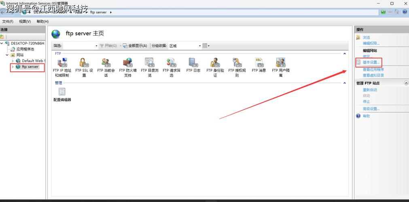Open FTP IP 地址和域限制 icon

coord(62,63)
